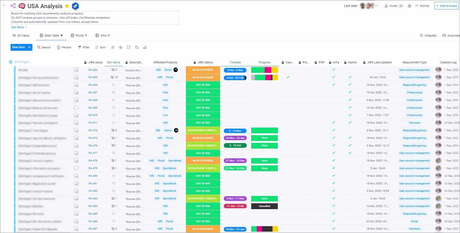Click the pin columns icon in toolbar
Viewport: 460px width, 233px height.
113,47
